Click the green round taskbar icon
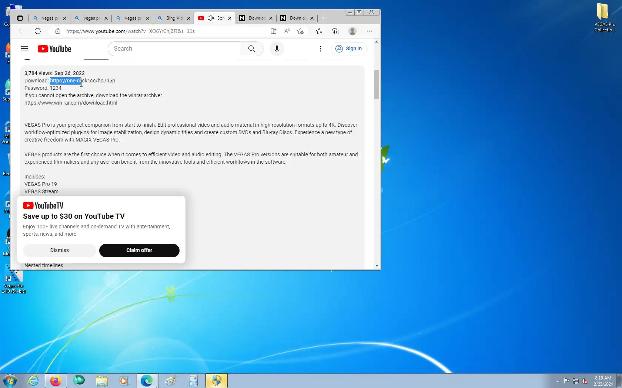The width and height of the screenshot is (622, 388). tap(78, 381)
